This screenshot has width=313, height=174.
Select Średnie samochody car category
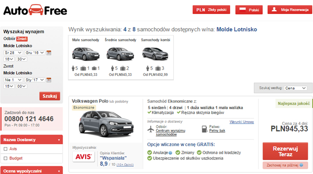tap(120, 57)
